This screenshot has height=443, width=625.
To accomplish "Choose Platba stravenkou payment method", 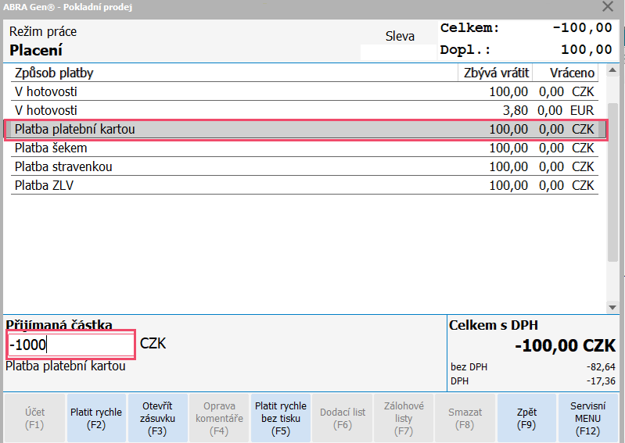I will point(235,166).
